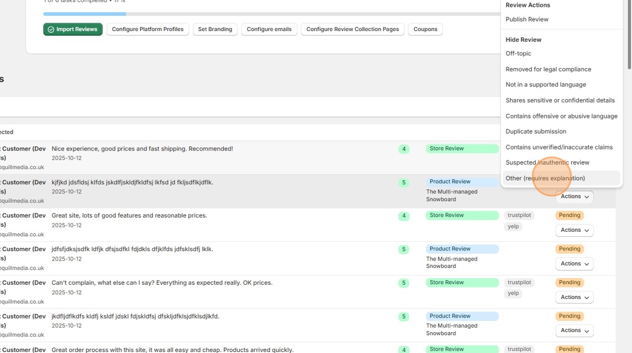Image resolution: width=632 pixels, height=353 pixels.
Task: Choose Shares sensitive or confidential details
Action: click(x=561, y=100)
